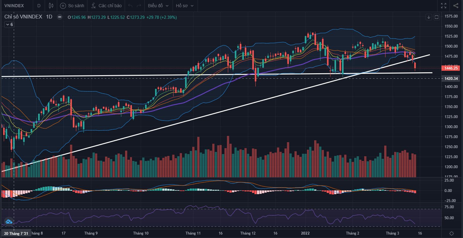
Task: Toggle symbol visibility next to 1D
Action: [60, 17]
